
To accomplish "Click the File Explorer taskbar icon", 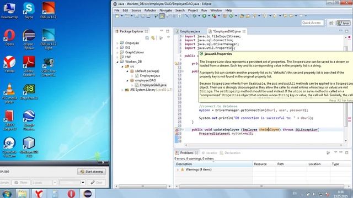I will tap(22, 194).
